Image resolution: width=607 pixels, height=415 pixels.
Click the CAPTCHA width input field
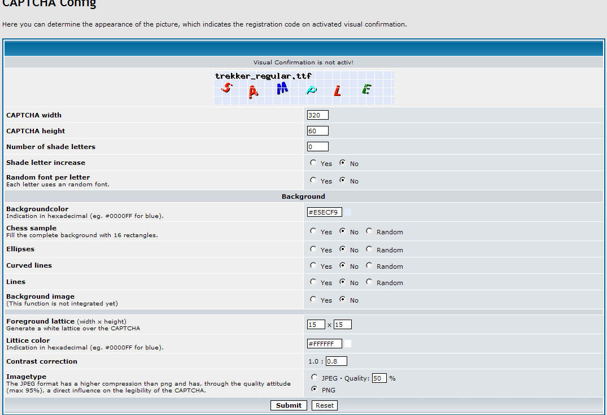(x=318, y=115)
